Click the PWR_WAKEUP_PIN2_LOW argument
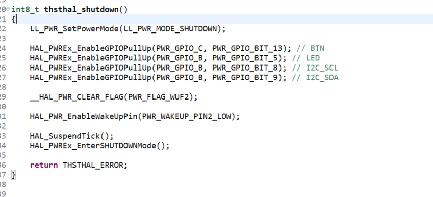 (x=186, y=116)
